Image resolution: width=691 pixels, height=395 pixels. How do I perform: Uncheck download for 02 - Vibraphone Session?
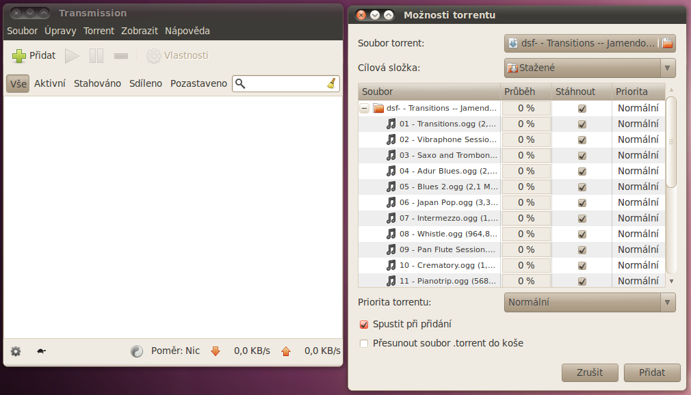click(x=582, y=140)
